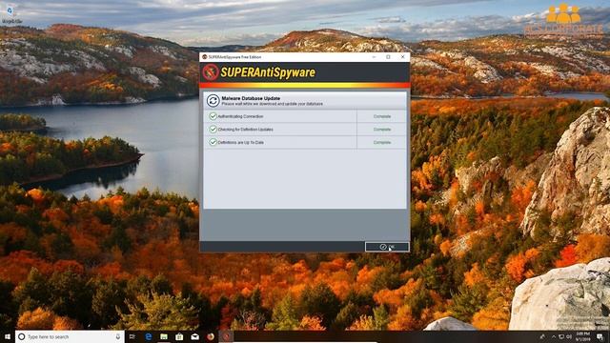610x343 pixels.
Task: Click the Malware Database Update heading
Action: point(251,98)
